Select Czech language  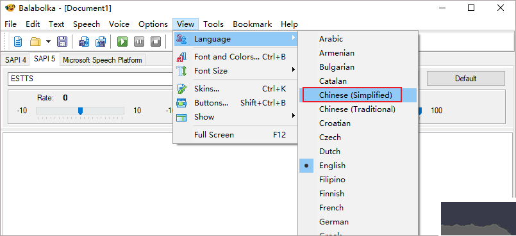click(x=358, y=138)
